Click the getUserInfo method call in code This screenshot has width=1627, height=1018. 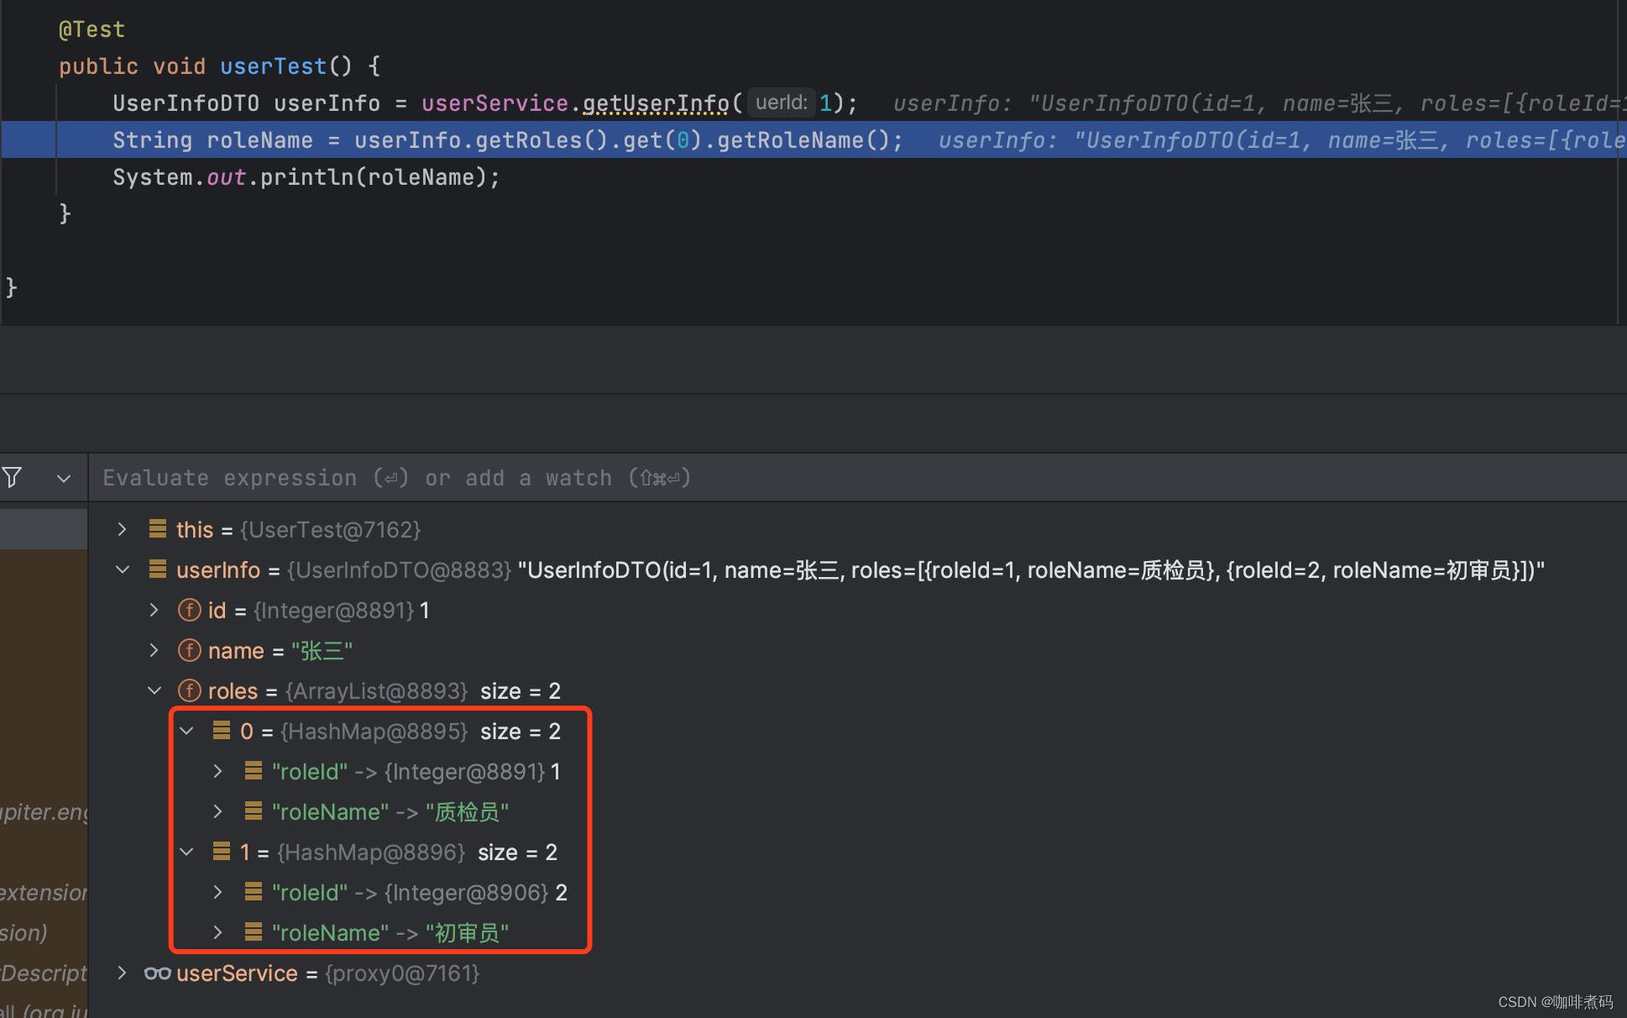[x=656, y=103]
